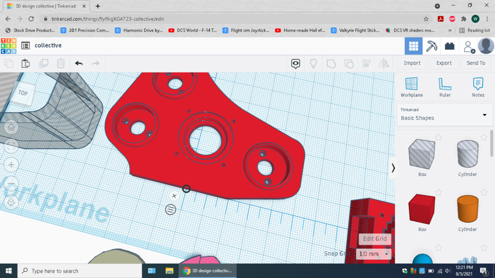The image size is (495, 278).
Task: Open the Blocks pickaxe mode icon
Action: click(x=432, y=46)
